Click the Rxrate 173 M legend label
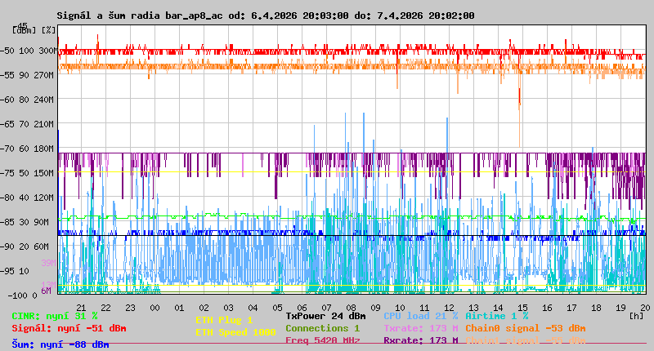Viewport: 654px width, 351px height. tap(420, 340)
